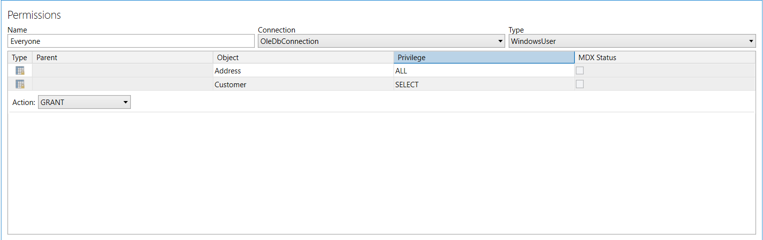This screenshot has width=763, height=240.
Task: Click the MDX Status column header
Action: (x=664, y=58)
